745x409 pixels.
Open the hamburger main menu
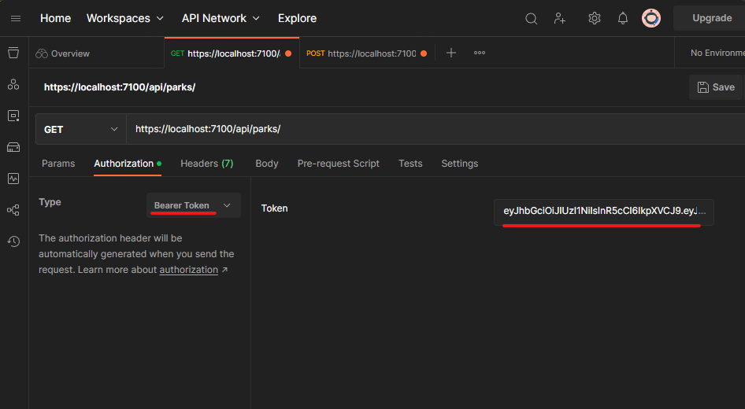(16, 19)
